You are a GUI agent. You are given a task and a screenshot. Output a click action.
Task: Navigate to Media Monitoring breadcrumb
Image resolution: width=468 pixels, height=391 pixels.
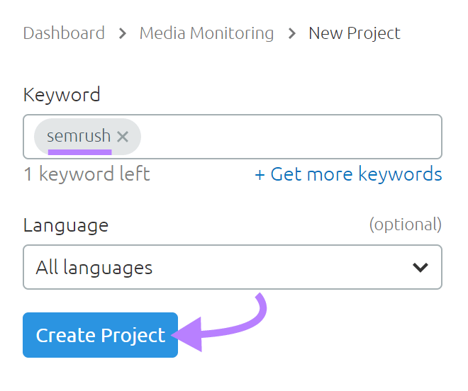(206, 33)
